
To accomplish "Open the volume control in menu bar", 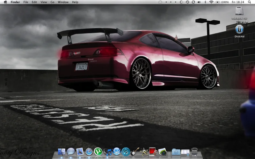I will click(199, 2).
